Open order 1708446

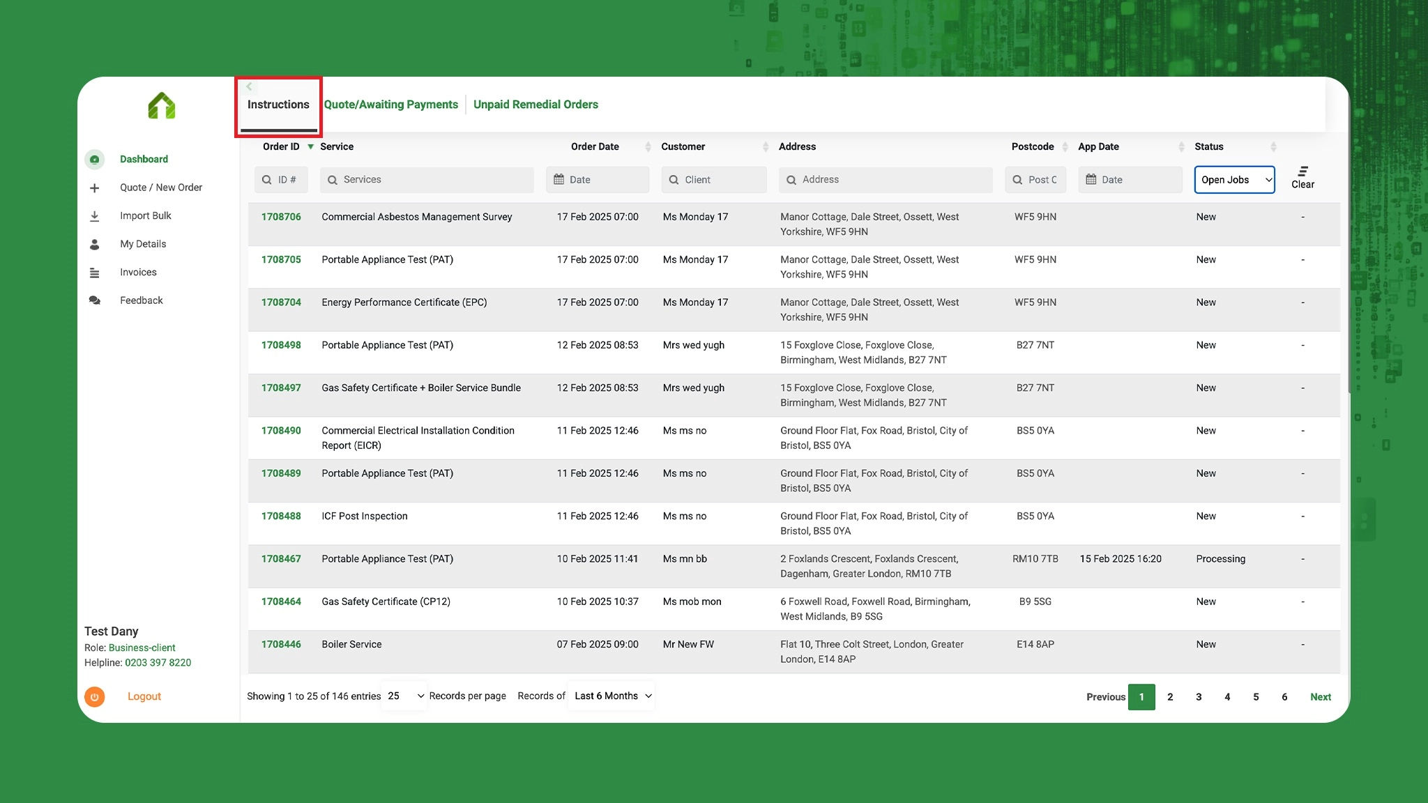(281, 644)
